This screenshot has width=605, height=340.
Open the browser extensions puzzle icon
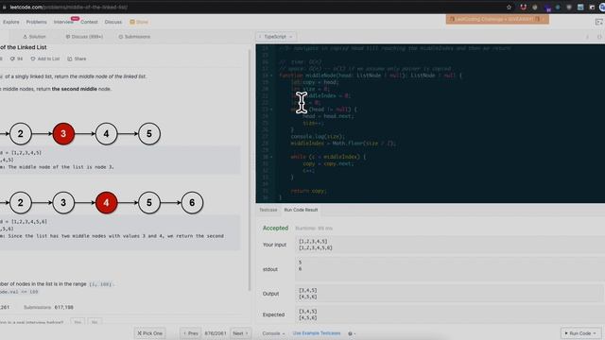tap(592, 7)
